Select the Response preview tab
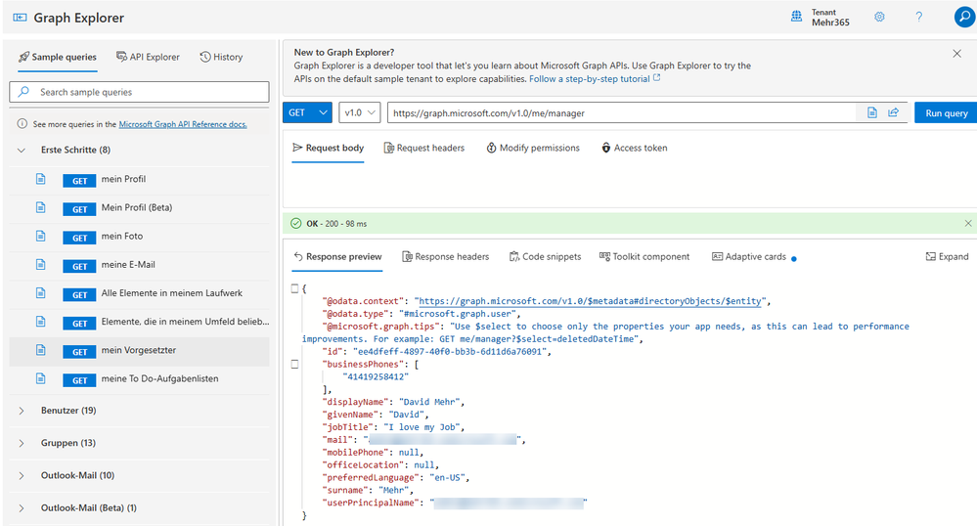Screen dimensions: 977x526 click(337, 256)
